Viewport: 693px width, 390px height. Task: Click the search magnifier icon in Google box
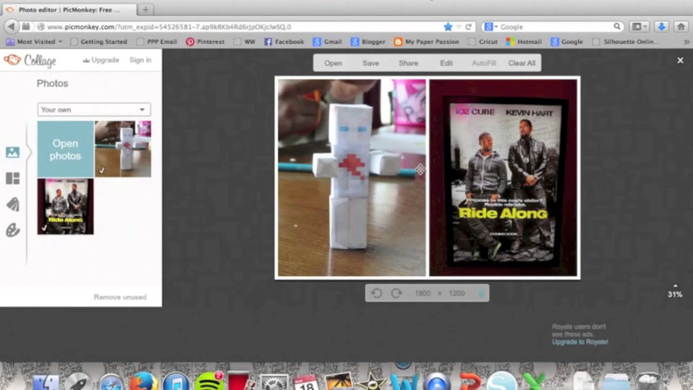pyautogui.click(x=617, y=27)
